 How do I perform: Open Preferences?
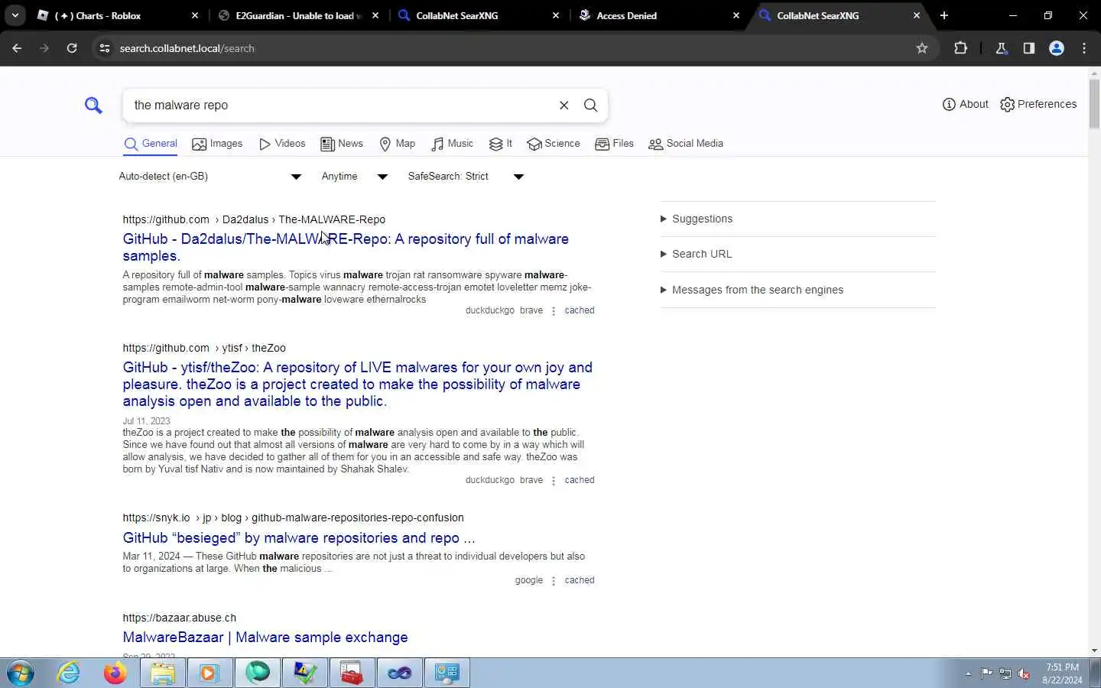[1038, 104]
